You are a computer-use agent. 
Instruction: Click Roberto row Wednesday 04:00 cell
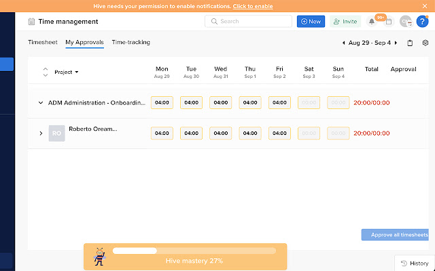point(221,133)
